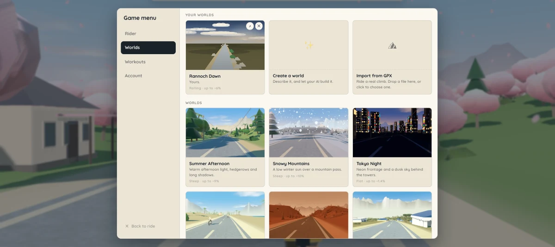Open the Workouts menu section
The width and height of the screenshot is (555, 247).
pyautogui.click(x=148, y=62)
